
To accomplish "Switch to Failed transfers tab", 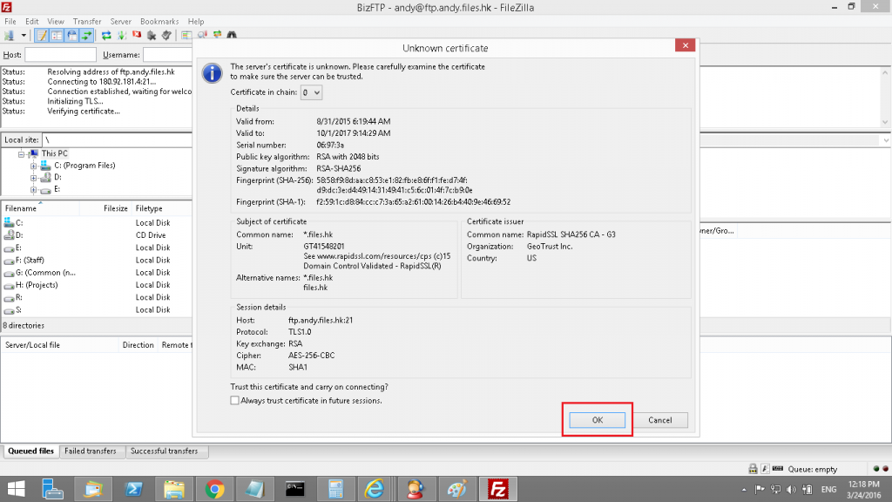I will 91,451.
